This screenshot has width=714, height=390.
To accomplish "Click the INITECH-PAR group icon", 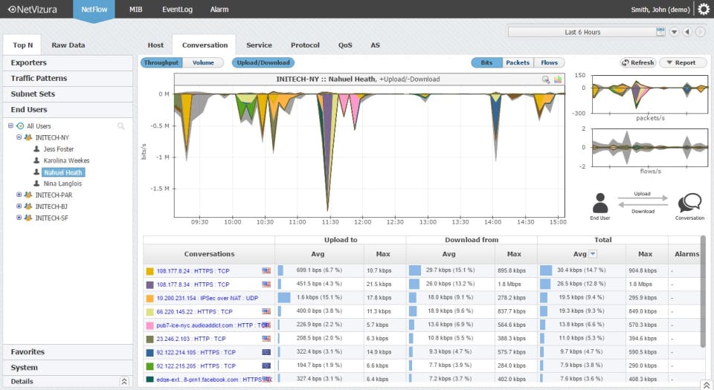I will click(x=28, y=195).
